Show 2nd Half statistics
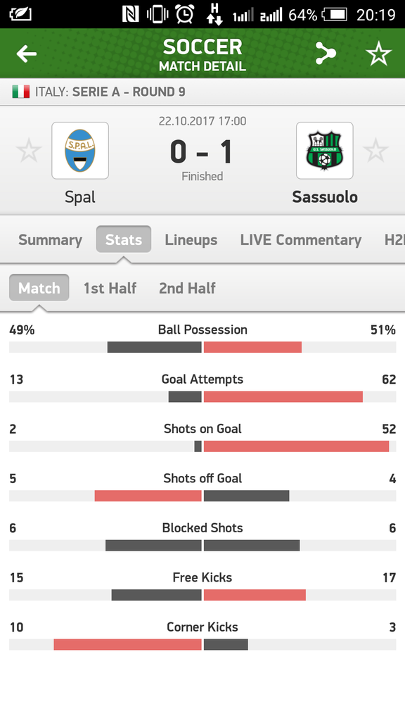 [187, 288]
